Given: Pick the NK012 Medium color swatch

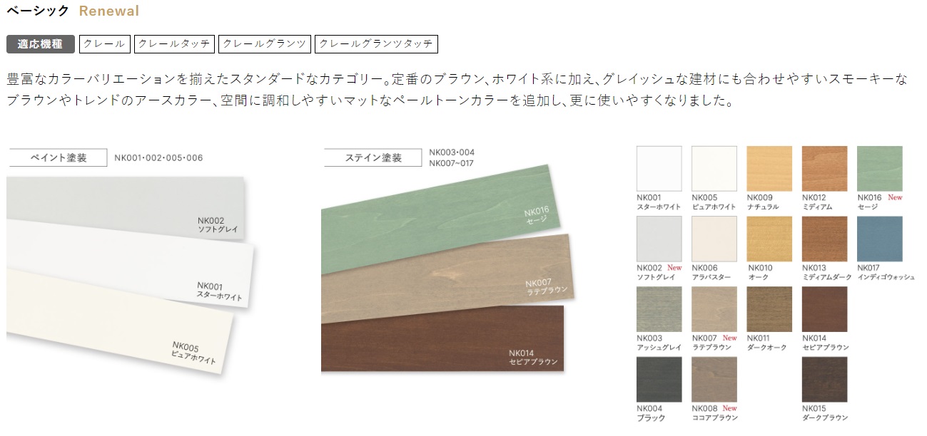Looking at the screenshot, I should 824,169.
